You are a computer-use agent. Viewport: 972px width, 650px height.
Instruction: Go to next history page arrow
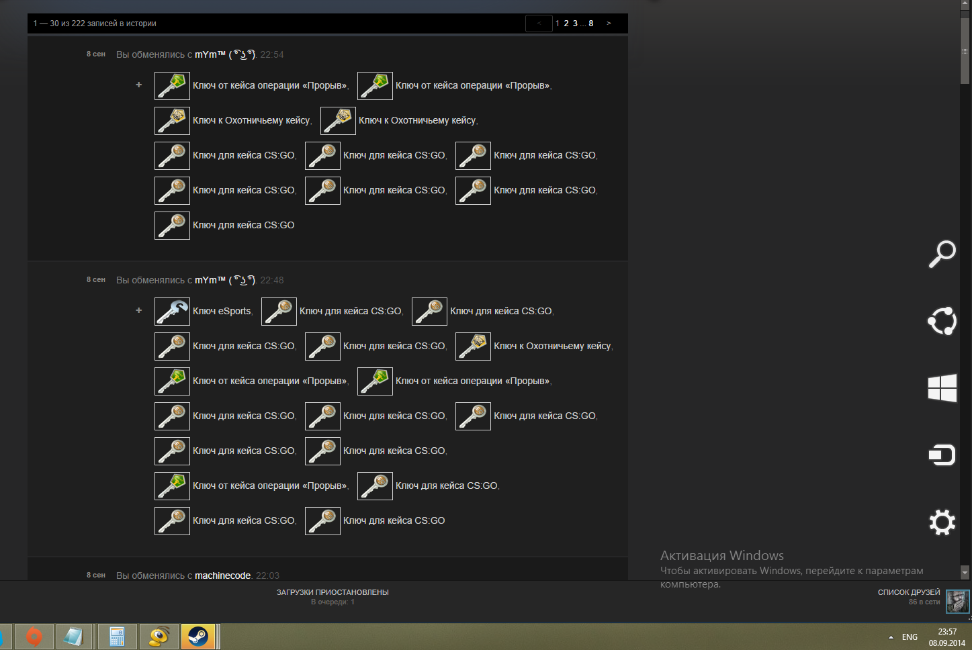point(609,24)
